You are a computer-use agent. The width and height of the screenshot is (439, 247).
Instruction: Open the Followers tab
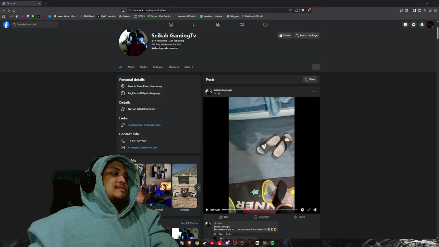[x=158, y=67]
